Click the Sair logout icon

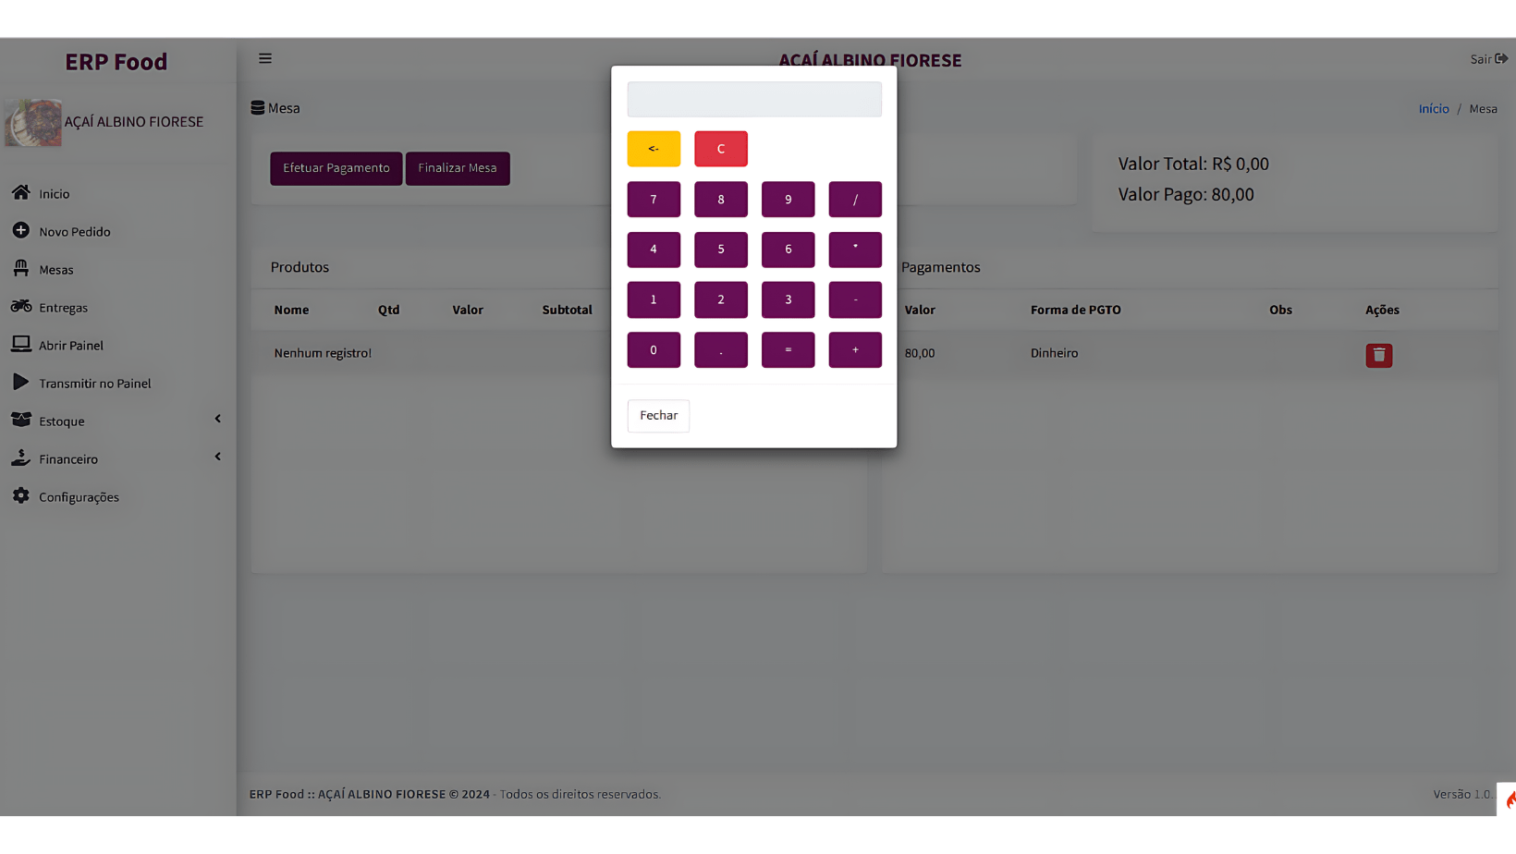(1501, 59)
